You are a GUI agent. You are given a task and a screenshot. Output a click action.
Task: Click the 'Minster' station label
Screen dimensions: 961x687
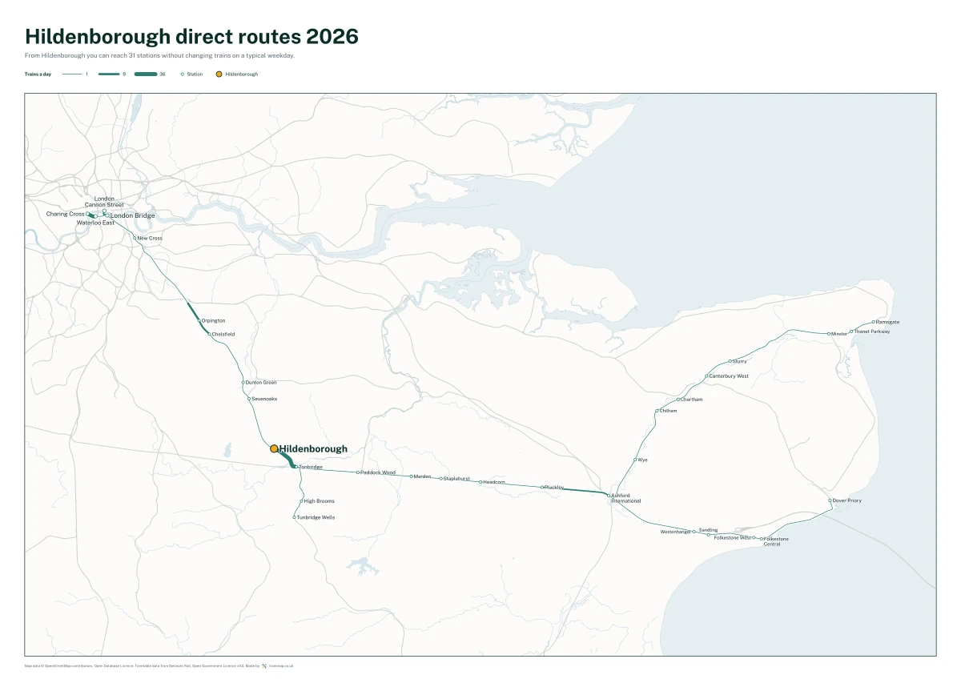point(839,334)
